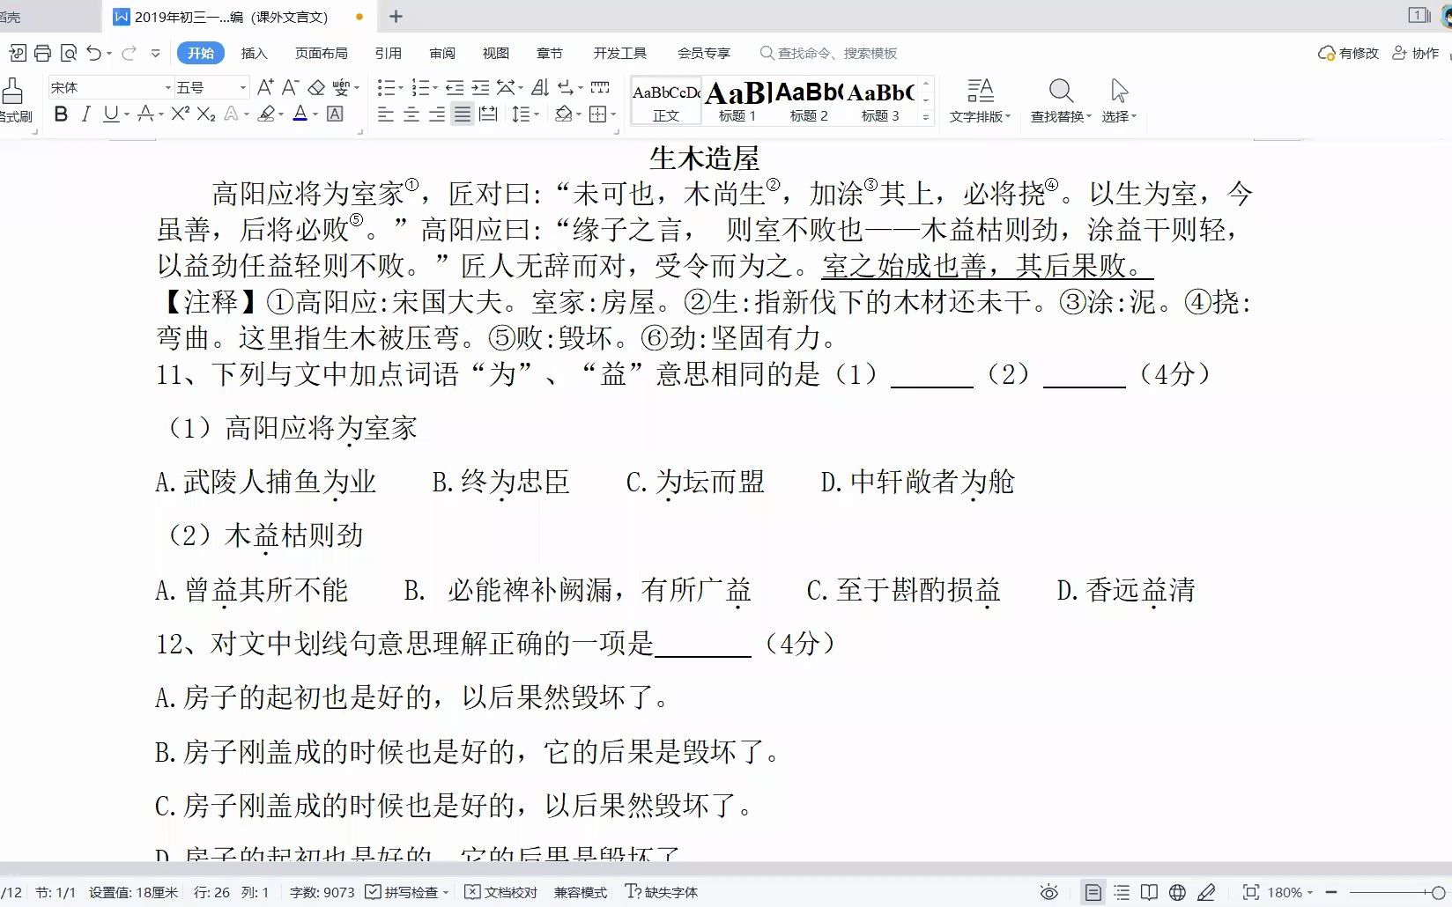Apply subscript X₂ formatting
The height and width of the screenshot is (907, 1452).
point(206,114)
